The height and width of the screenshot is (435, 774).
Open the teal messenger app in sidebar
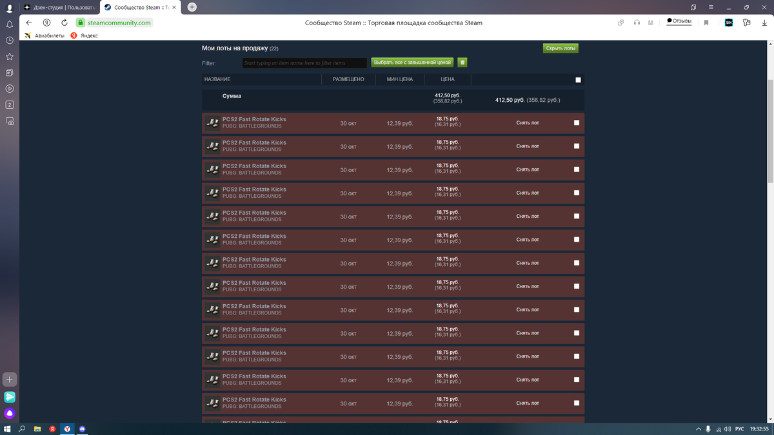coord(9,396)
